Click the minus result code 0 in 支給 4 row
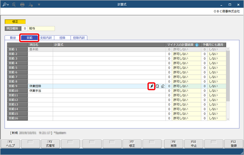 point(169,63)
